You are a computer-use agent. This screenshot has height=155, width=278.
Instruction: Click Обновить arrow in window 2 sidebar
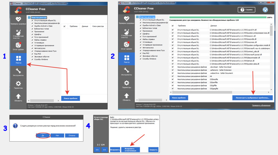coord(126,96)
